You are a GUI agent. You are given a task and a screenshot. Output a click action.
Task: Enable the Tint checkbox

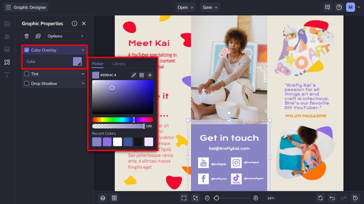coord(27,74)
